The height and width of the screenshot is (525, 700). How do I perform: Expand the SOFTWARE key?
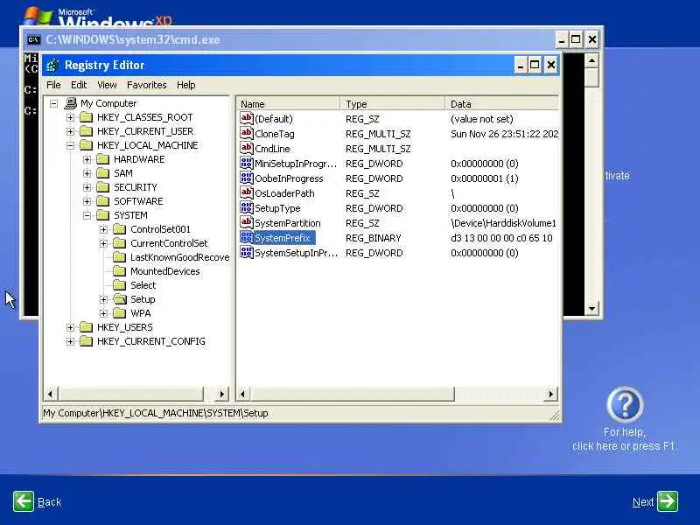pos(87,202)
